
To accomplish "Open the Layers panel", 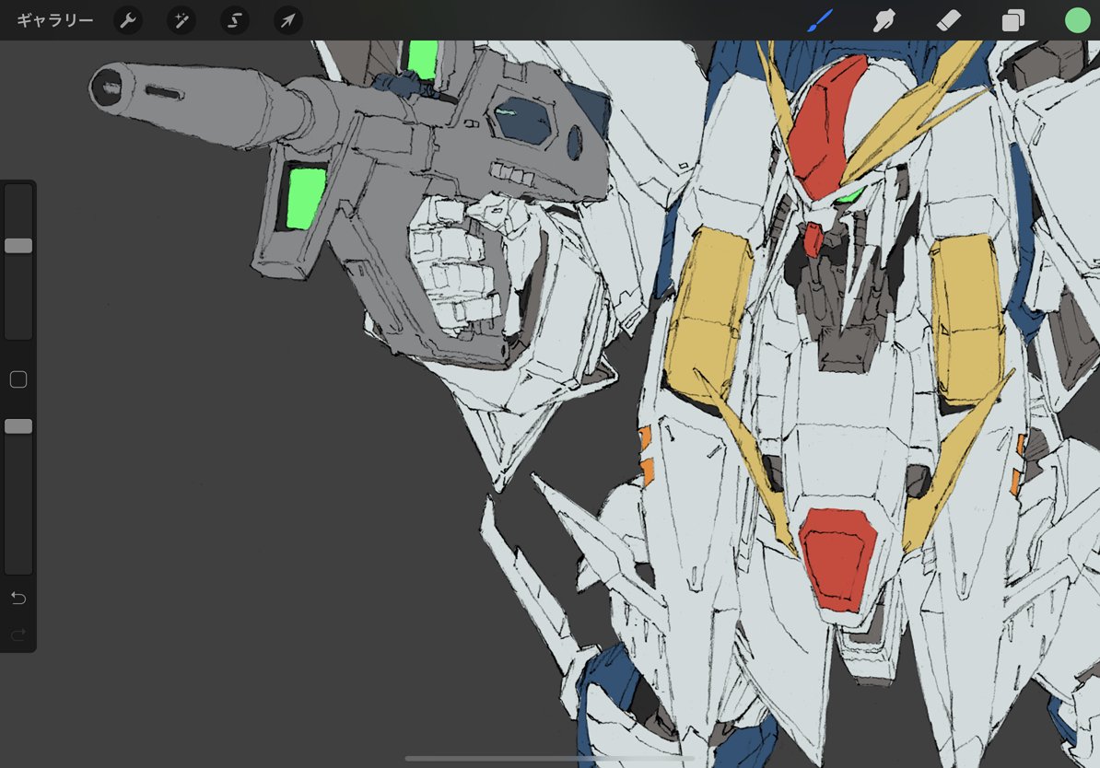I will [1013, 20].
